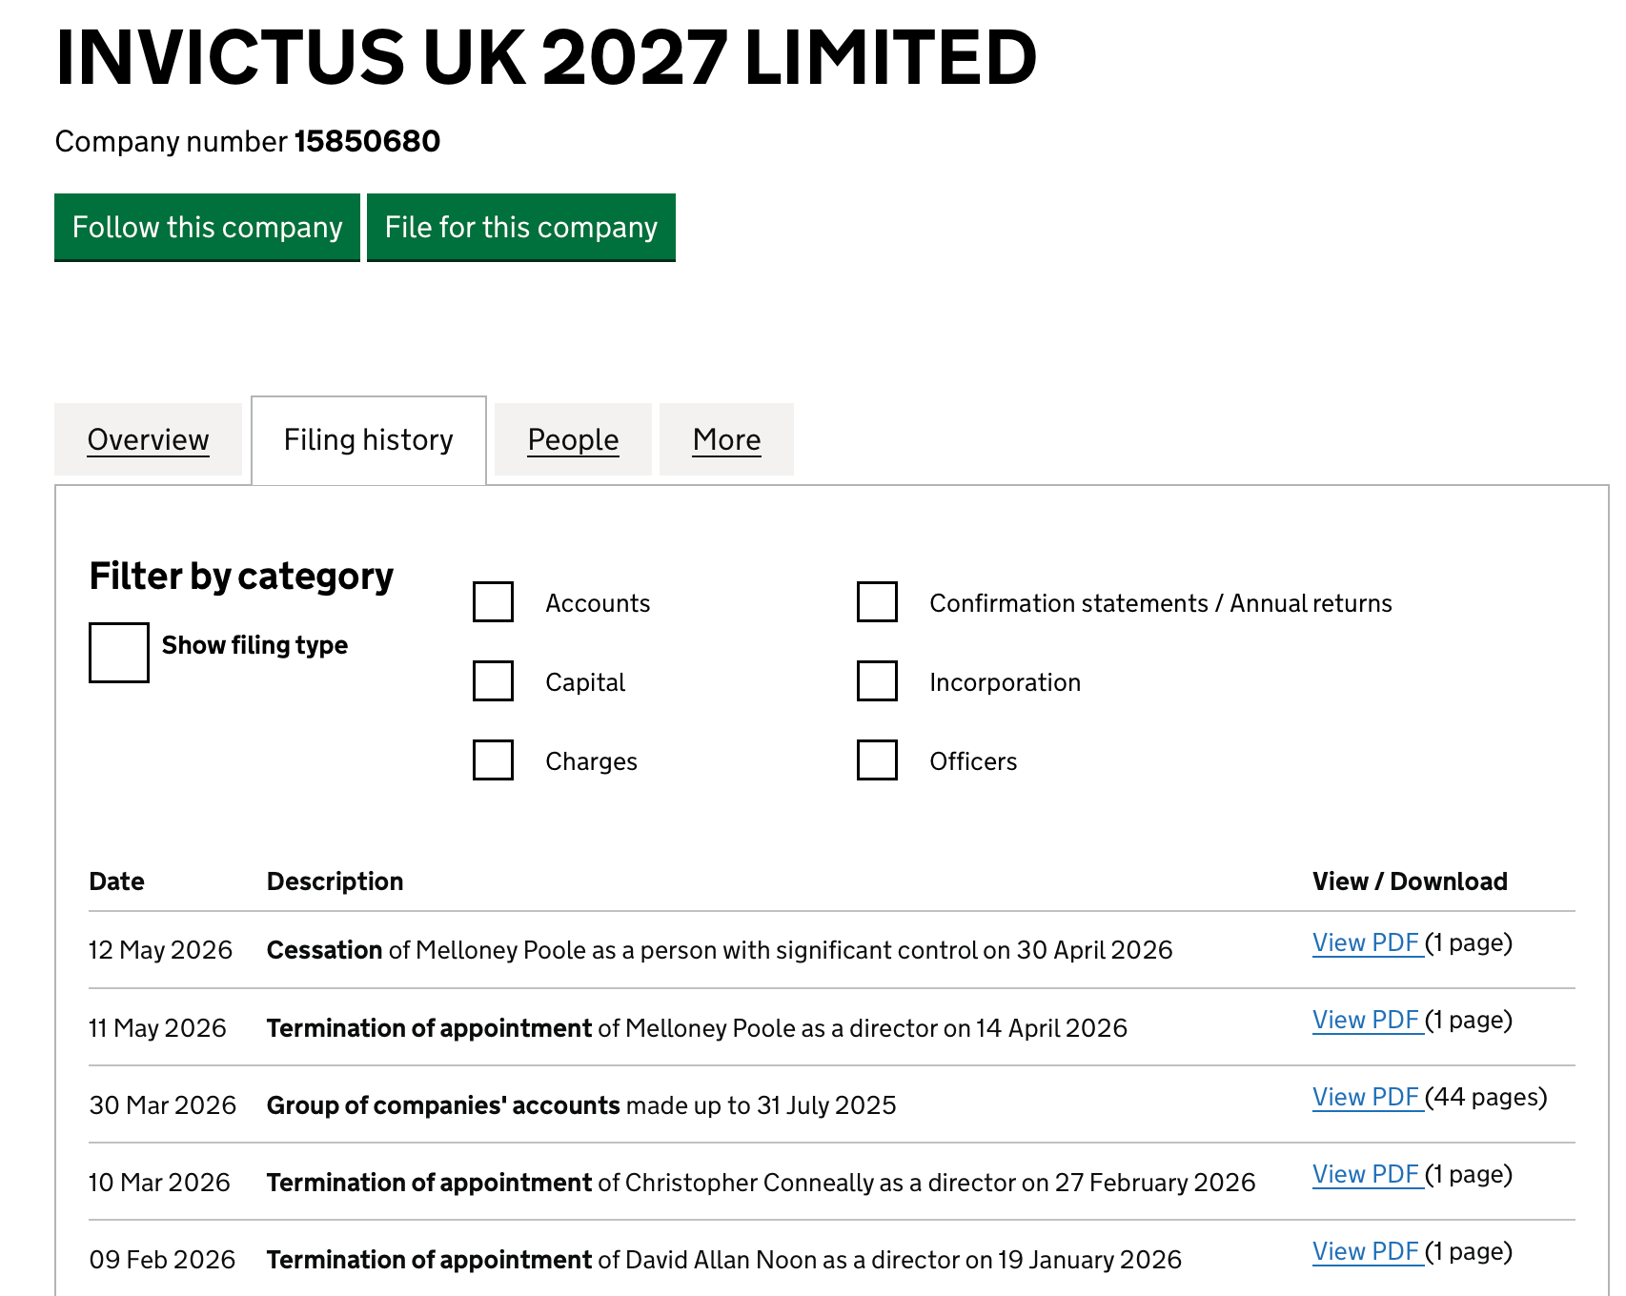Open the More tab
The width and height of the screenshot is (1626, 1296).
[x=726, y=439]
